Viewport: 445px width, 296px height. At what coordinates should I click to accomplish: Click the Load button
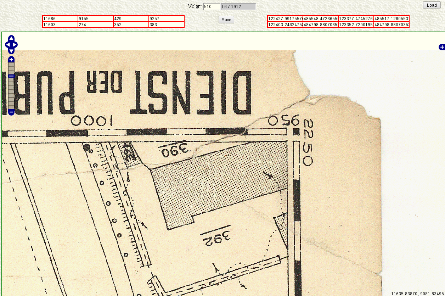click(432, 5)
